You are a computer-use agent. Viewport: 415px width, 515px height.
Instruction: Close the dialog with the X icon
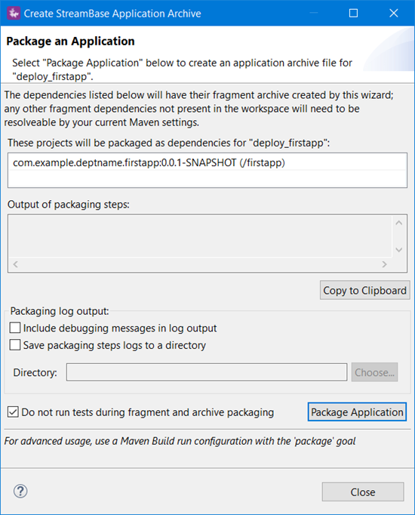pos(394,13)
